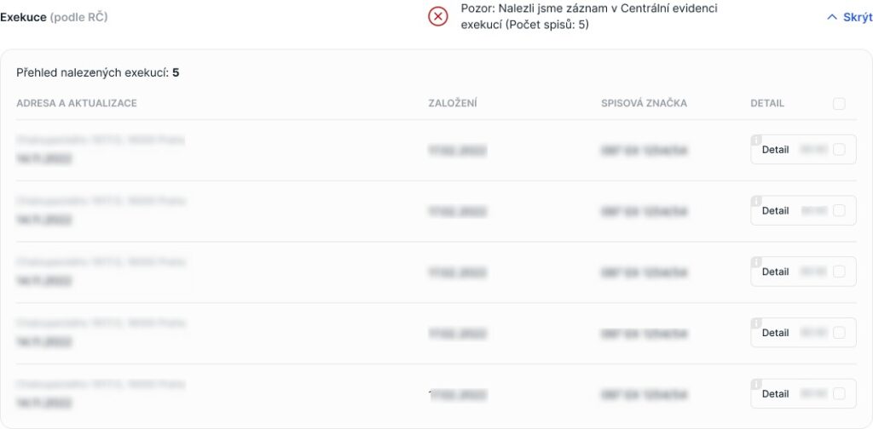Click info badge on second row's Detail button
Screen dimensions: 873x429
click(756, 201)
